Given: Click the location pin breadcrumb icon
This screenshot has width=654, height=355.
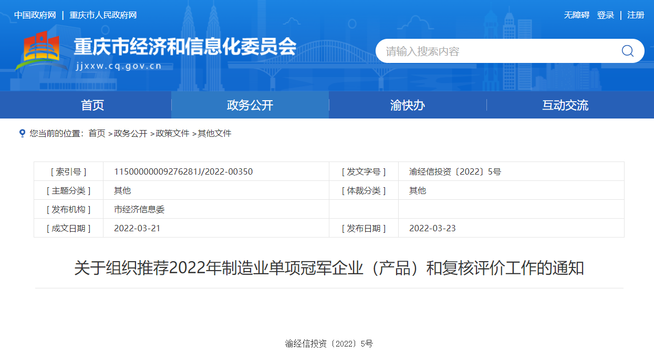Looking at the screenshot, I should coord(22,133).
